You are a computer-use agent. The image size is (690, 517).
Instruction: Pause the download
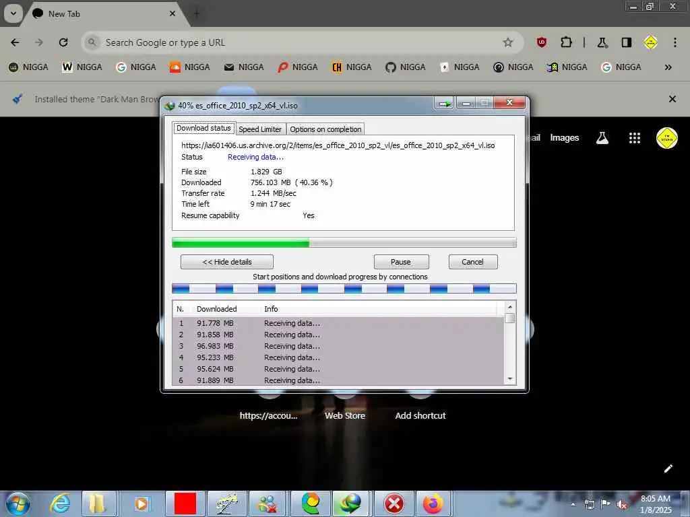pyautogui.click(x=401, y=262)
